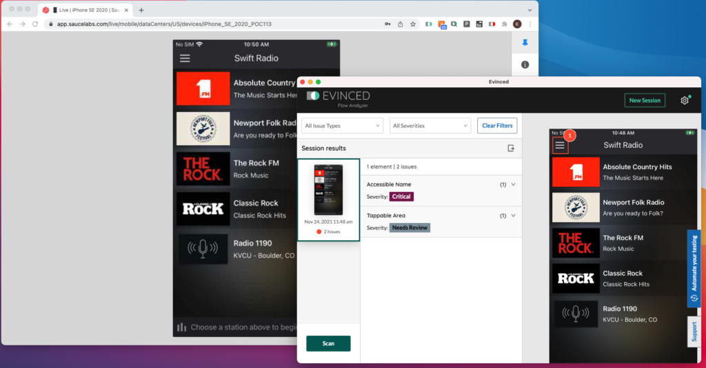Tap Classic Rock logo in browser device
Viewport: 706px width, 368px height.
tap(203, 209)
